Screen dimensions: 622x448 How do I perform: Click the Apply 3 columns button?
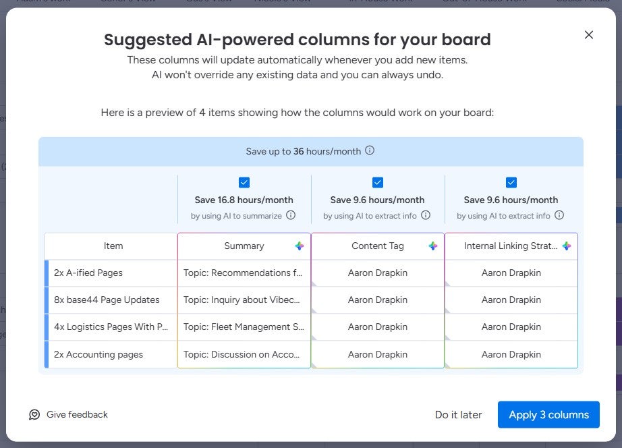click(548, 414)
